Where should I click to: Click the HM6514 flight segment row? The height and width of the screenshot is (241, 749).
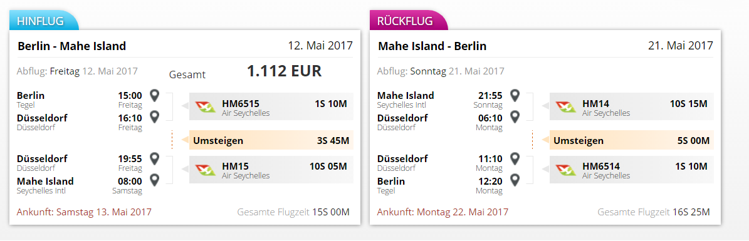click(x=632, y=170)
